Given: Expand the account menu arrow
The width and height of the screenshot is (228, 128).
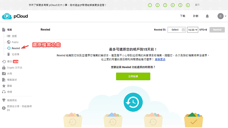Looking at the screenshot, I should (x=225, y=16).
